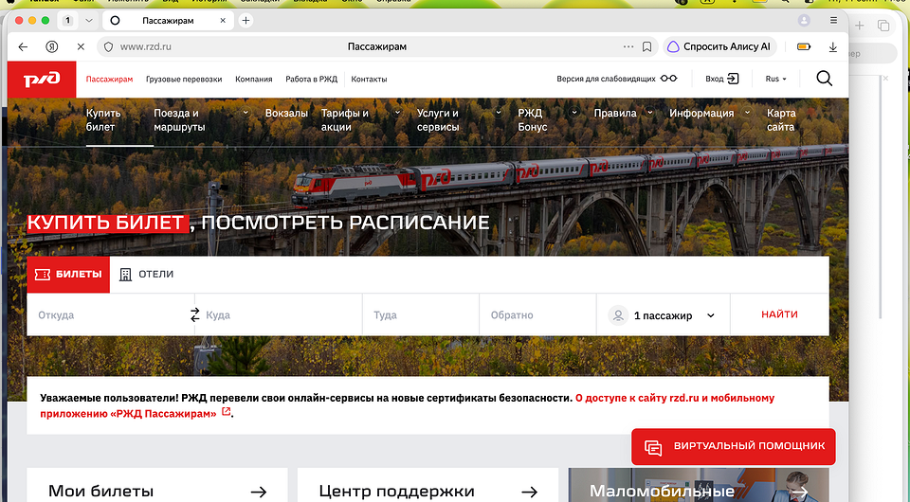Switch to the ОТЕЛИ tab

tap(146, 274)
